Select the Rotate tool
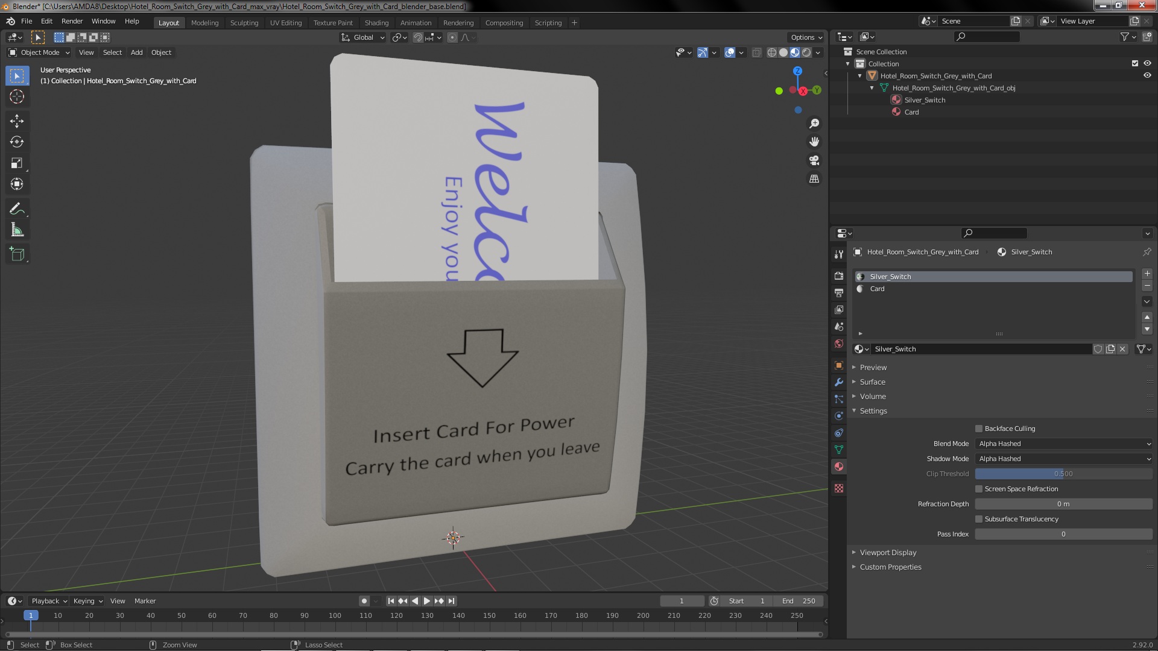This screenshot has height=651, width=1158. (x=17, y=142)
